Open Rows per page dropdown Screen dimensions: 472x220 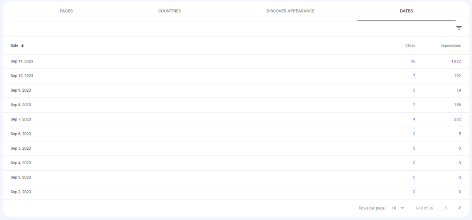(398, 208)
